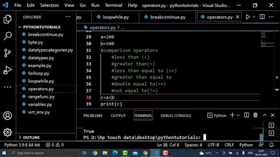
Task: Select the TERMINAL panel tab
Action: click(143, 116)
